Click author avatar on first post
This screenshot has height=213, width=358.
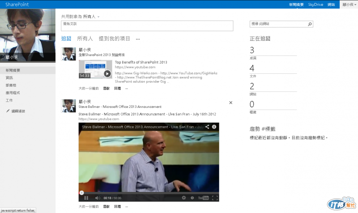pos(68,54)
